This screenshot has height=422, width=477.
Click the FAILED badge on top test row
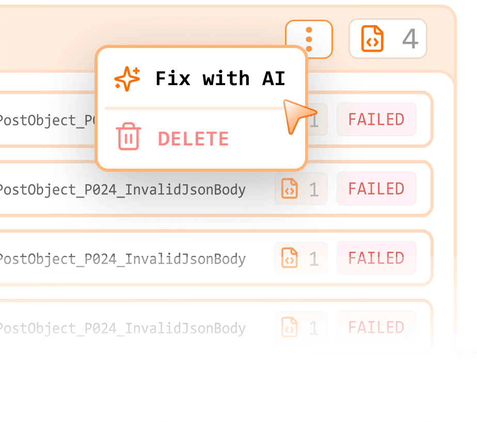(x=376, y=119)
